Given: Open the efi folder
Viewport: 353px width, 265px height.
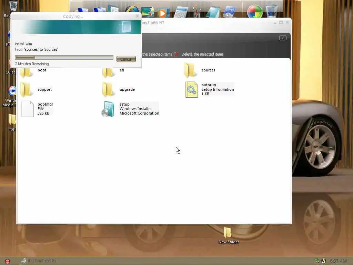Looking at the screenshot, I should 113,72.
